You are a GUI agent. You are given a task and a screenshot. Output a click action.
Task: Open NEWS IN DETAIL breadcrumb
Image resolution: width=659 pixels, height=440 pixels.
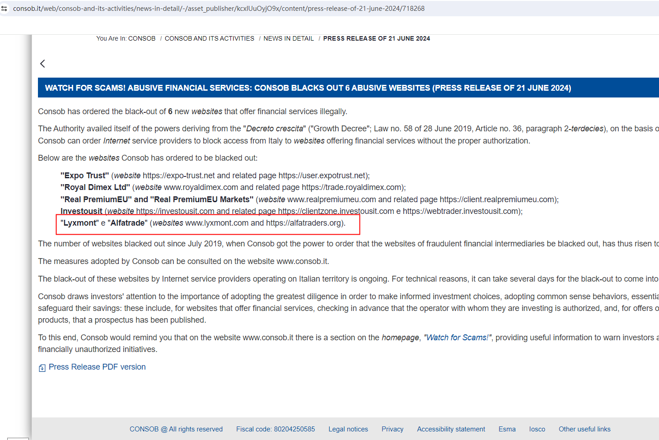point(289,39)
